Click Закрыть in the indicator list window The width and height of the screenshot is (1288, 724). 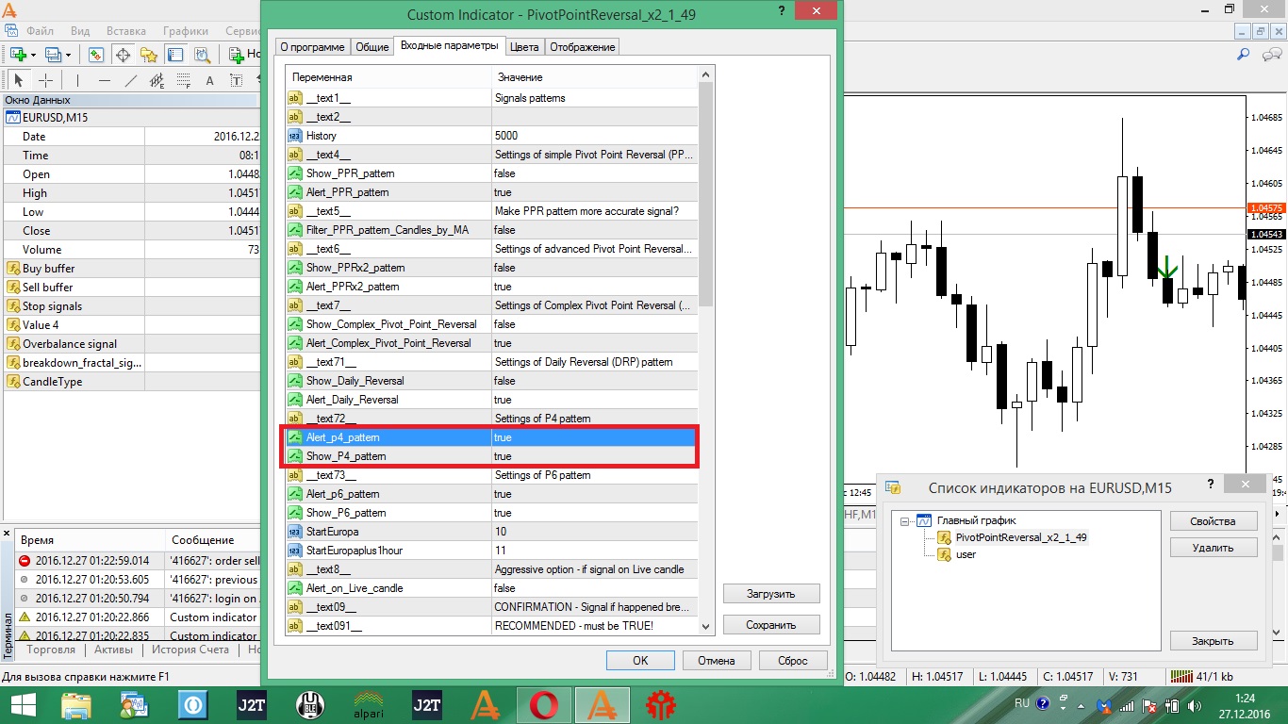[x=1214, y=641]
